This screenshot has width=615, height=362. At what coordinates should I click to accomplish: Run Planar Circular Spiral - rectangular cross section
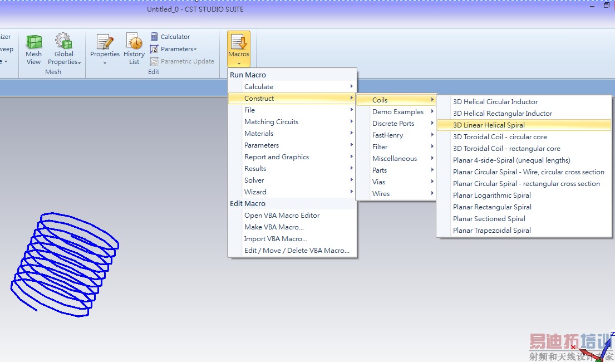[524, 184]
